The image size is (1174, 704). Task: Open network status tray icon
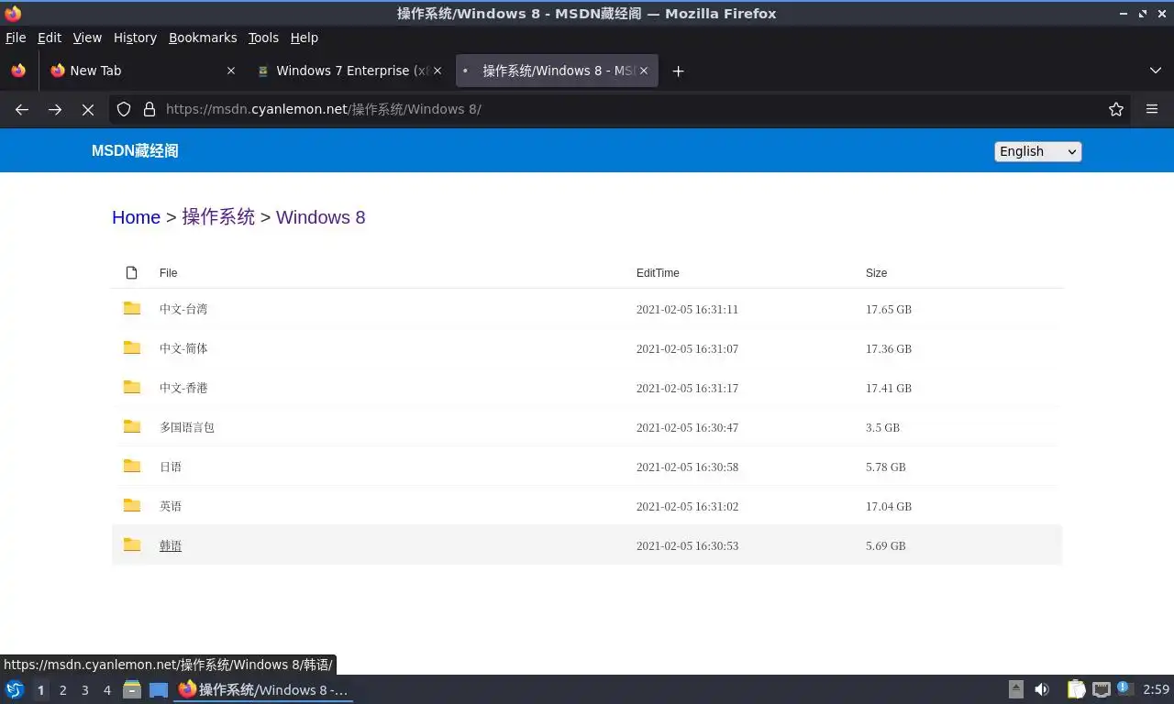click(x=1102, y=689)
